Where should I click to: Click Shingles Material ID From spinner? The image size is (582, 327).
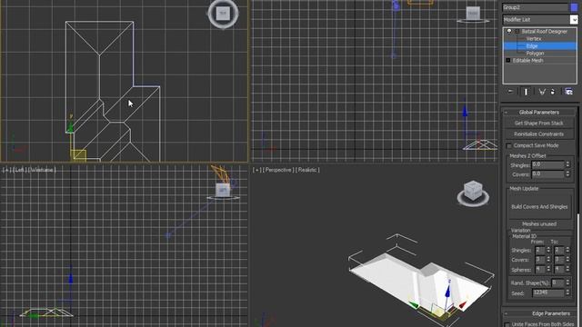tap(548, 251)
